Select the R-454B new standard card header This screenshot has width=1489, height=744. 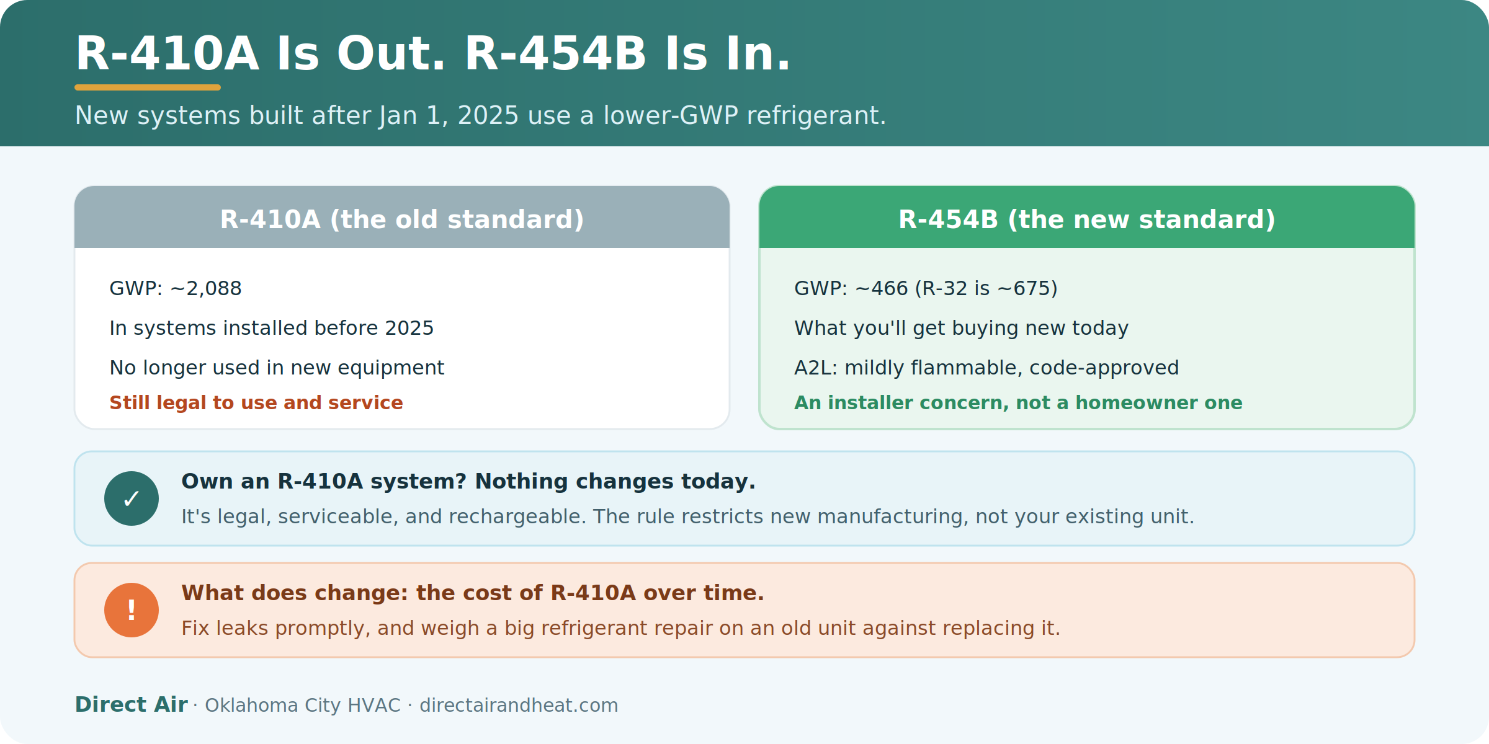pos(1087,217)
